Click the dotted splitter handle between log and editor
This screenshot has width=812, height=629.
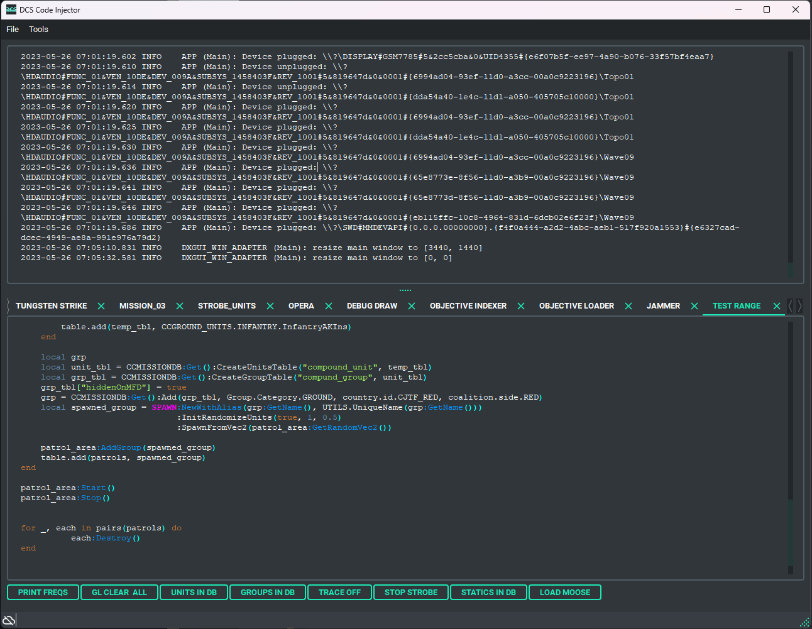point(405,288)
